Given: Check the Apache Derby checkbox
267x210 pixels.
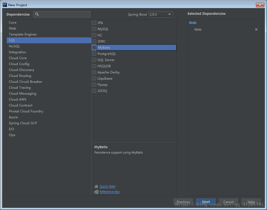Looking at the screenshot, I should [x=94, y=72].
